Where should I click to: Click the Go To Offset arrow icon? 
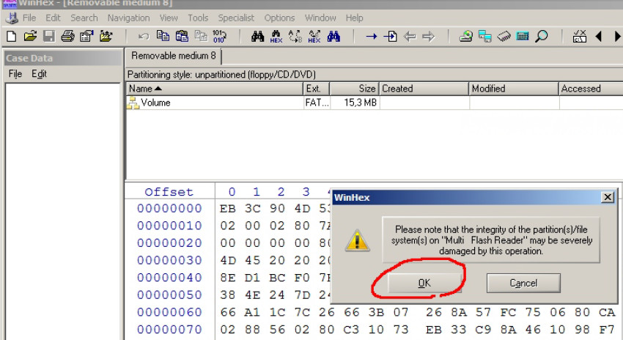tap(372, 37)
